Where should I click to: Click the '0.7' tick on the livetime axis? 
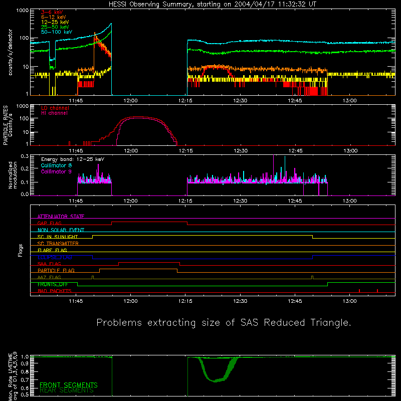(25, 380)
